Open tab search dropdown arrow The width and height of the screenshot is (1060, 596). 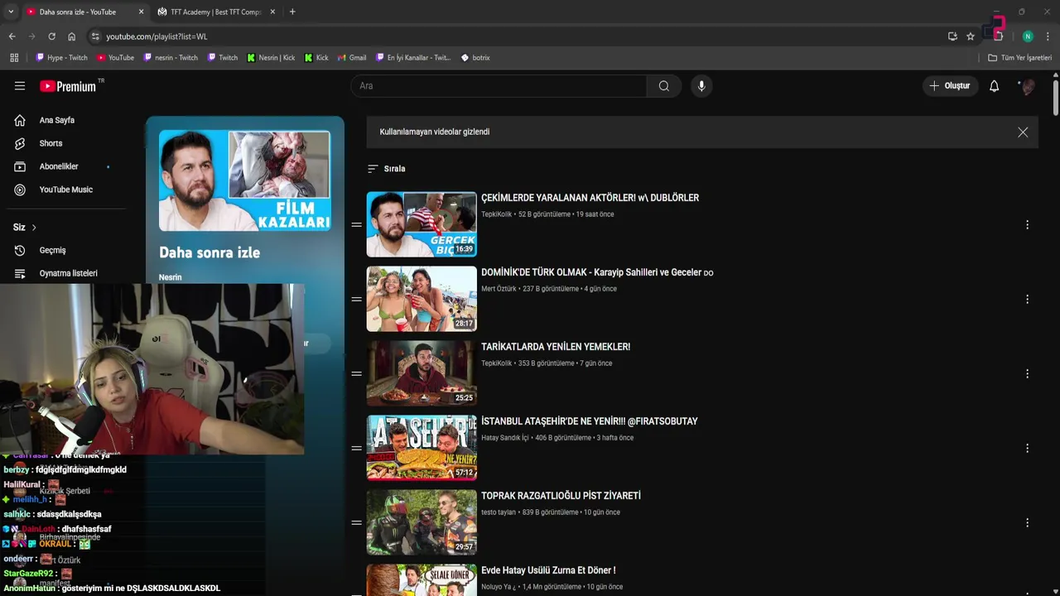[x=11, y=12]
